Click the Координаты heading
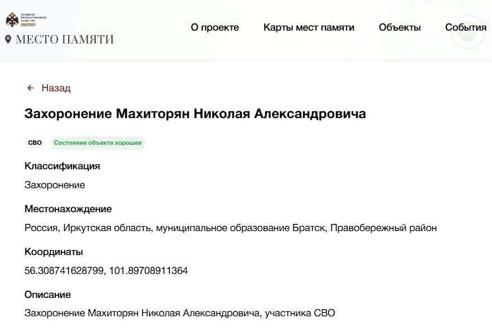Viewport: 492px width, 333px height. [53, 252]
